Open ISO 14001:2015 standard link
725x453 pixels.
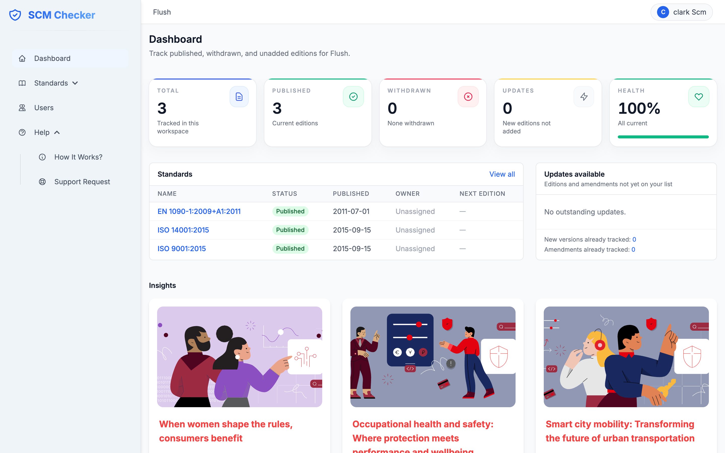click(183, 230)
